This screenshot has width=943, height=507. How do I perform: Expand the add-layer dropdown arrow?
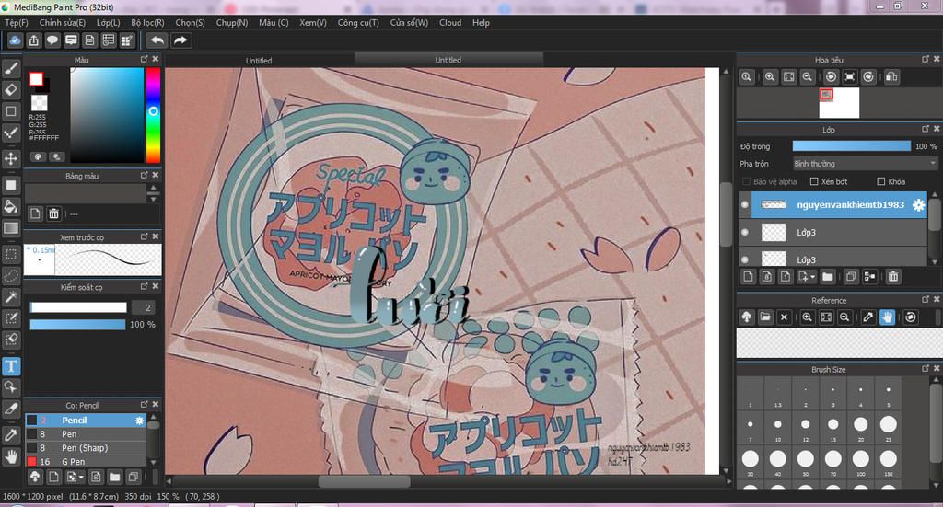(x=812, y=276)
